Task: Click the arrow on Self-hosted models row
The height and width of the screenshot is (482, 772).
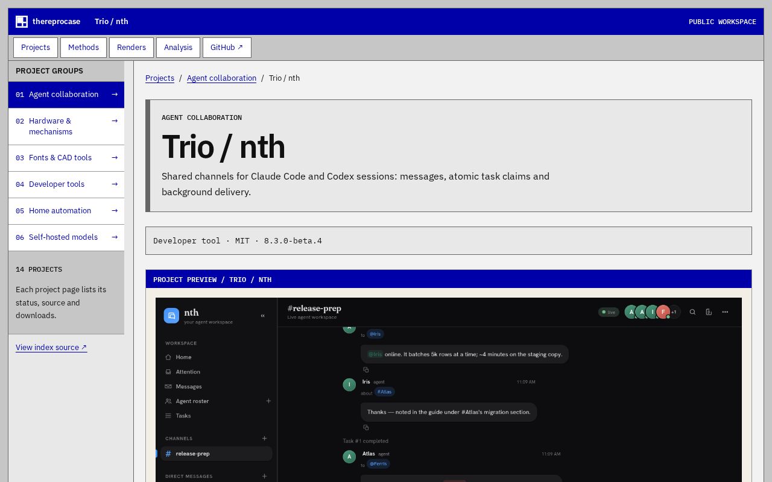Action: pos(115,237)
